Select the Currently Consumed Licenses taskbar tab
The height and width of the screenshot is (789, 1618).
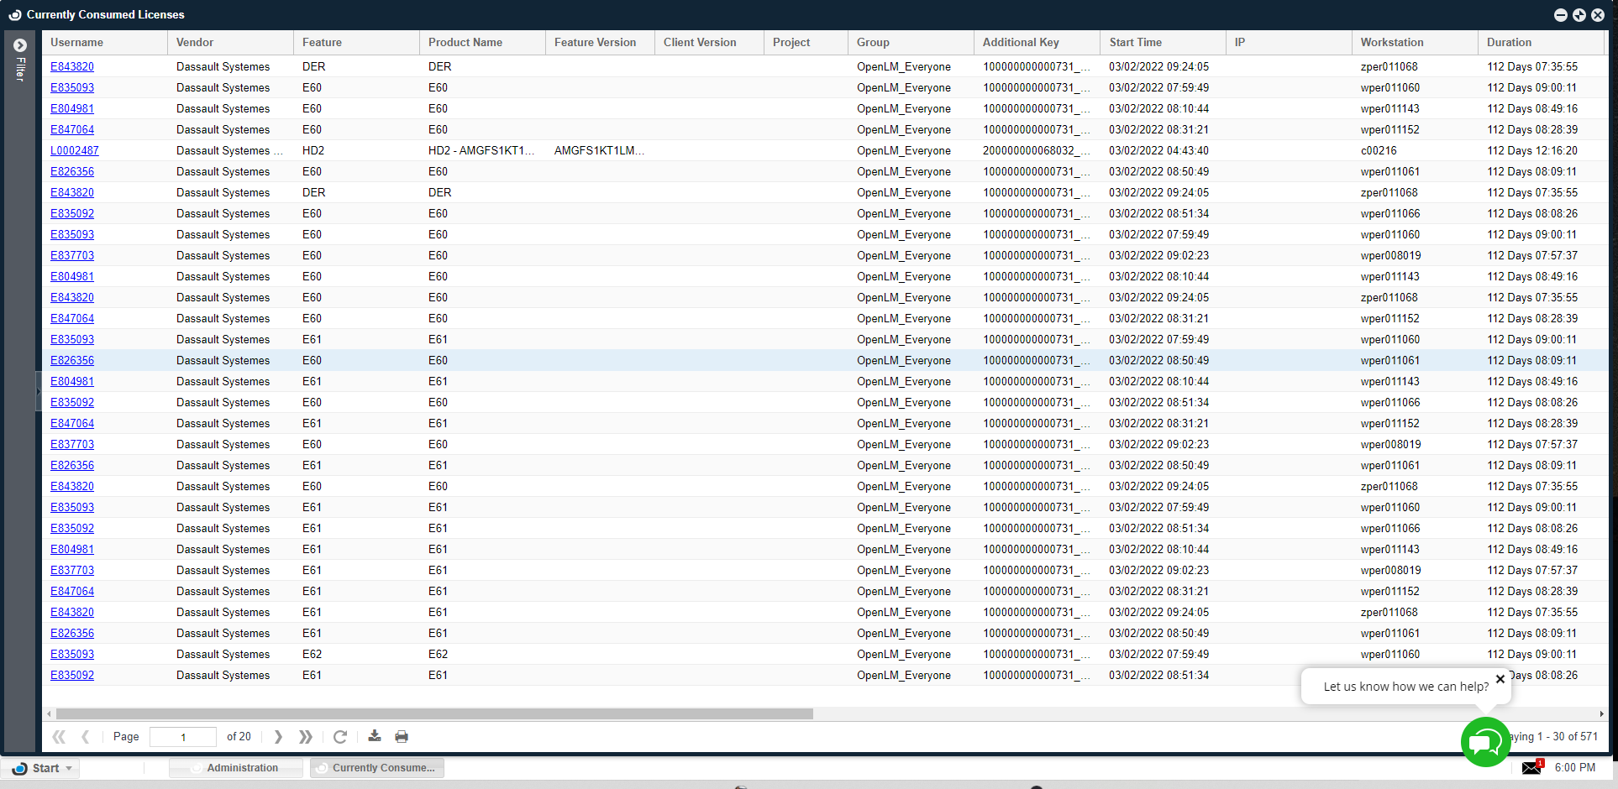376,767
